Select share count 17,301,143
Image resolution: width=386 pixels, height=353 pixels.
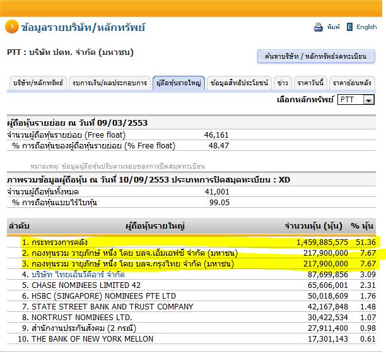pos(328,339)
